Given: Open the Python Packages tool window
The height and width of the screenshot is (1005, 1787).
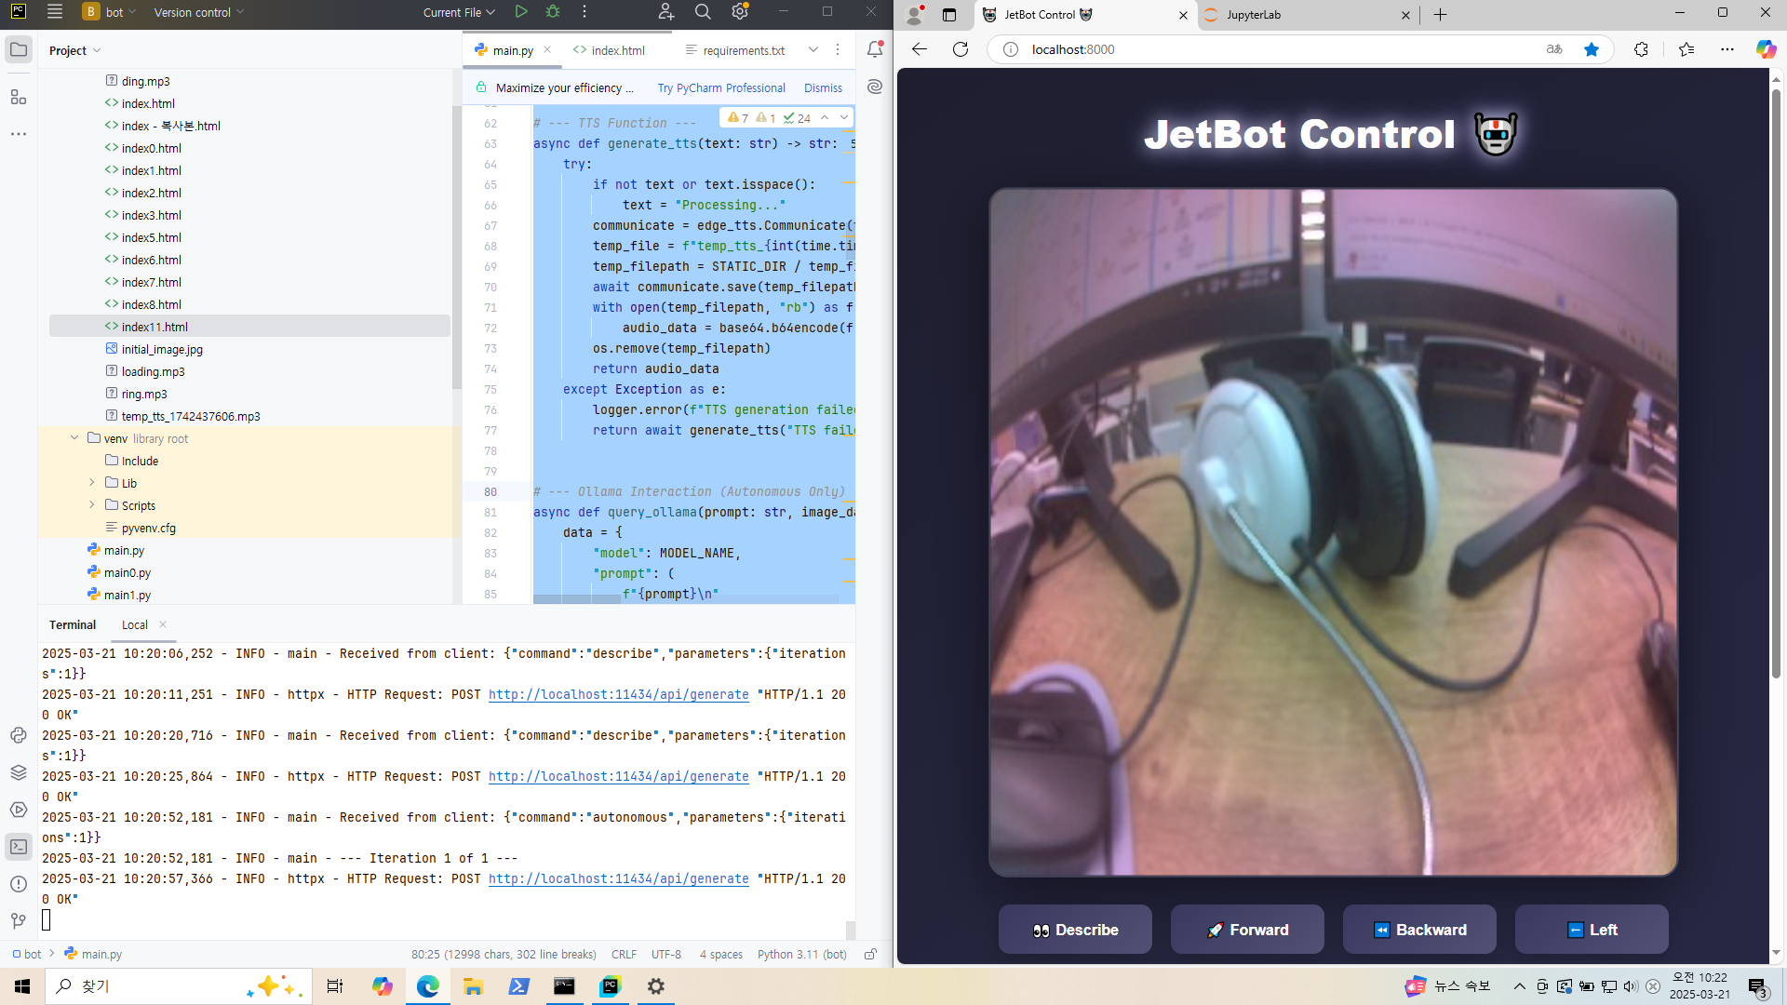Looking at the screenshot, I should pyautogui.click(x=19, y=772).
